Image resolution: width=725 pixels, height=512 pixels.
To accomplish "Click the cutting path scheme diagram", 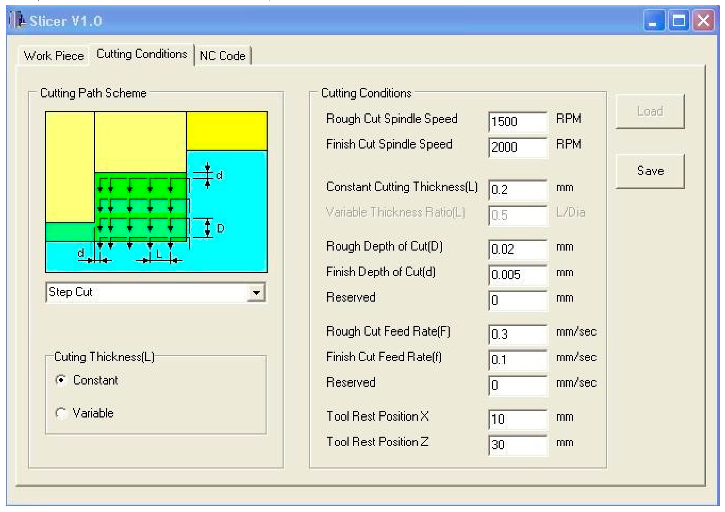I will click(156, 192).
